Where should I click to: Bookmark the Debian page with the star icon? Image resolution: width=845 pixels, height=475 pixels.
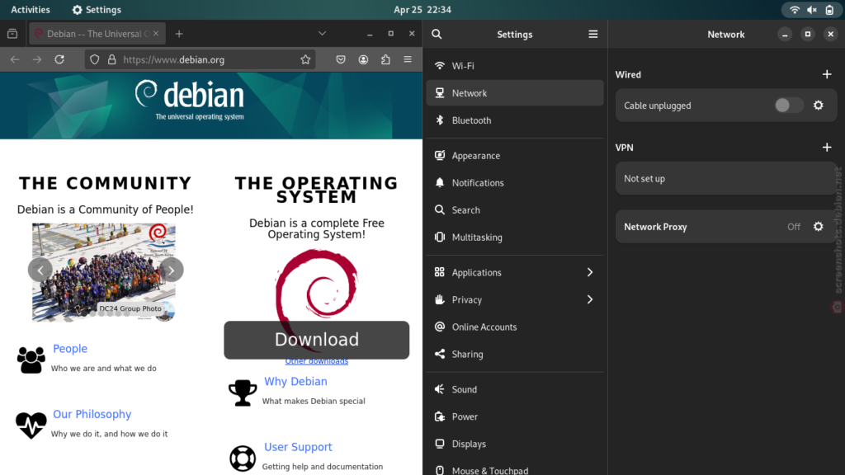(305, 59)
